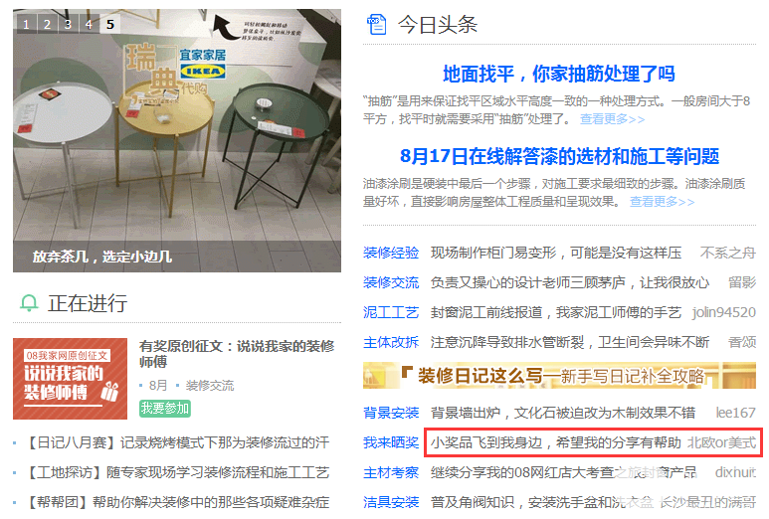Viewport: 769px width, 519px height.
Task: Select carousel slide number 3
Action: pos(69,24)
